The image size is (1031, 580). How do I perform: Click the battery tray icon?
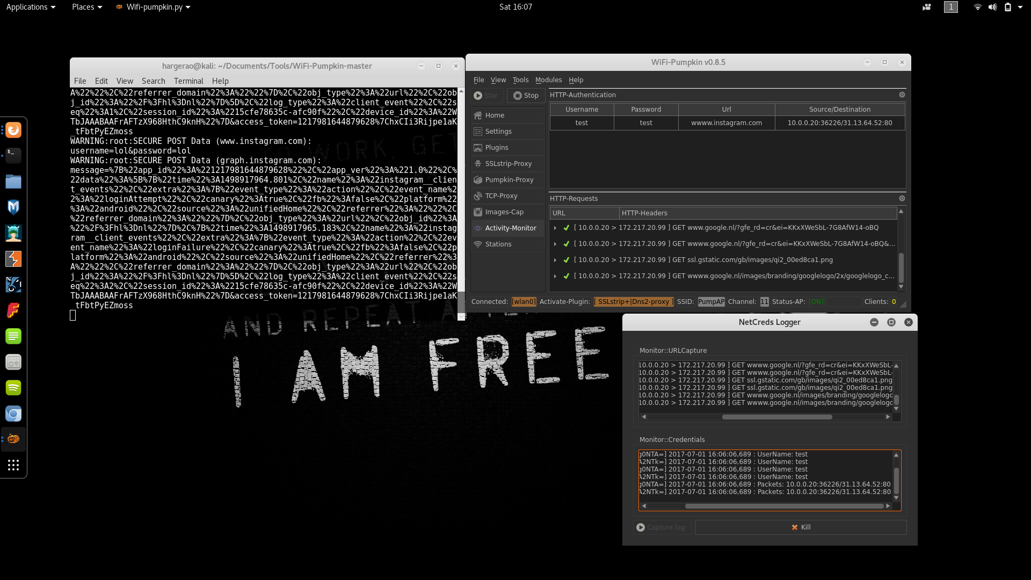pos(1008,7)
